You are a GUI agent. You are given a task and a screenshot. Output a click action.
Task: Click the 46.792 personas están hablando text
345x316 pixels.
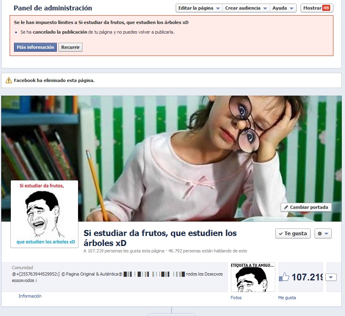tap(208, 251)
